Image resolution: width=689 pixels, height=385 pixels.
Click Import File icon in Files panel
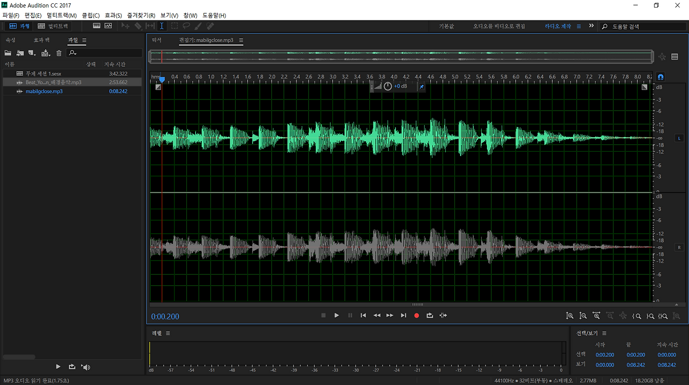point(20,53)
